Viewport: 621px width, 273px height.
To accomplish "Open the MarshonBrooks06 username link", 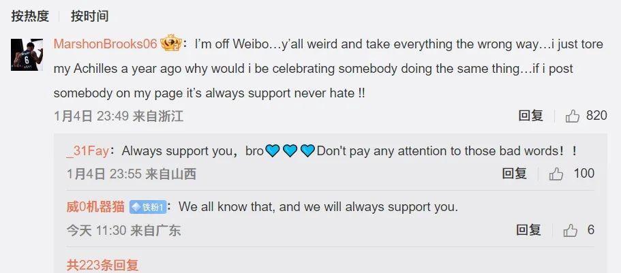I will click(106, 44).
